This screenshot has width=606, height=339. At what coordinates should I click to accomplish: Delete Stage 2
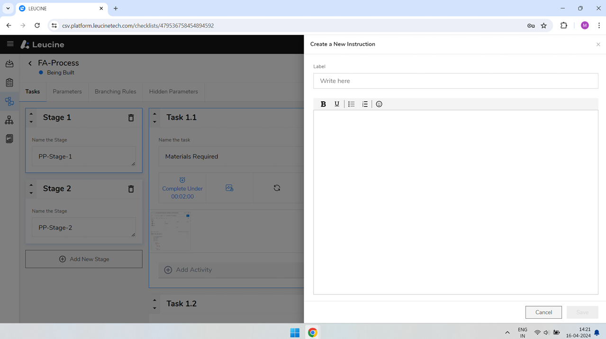(131, 189)
